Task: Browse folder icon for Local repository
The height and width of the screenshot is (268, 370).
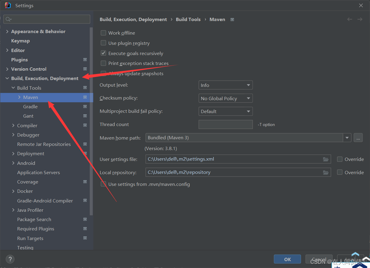Action: point(326,172)
